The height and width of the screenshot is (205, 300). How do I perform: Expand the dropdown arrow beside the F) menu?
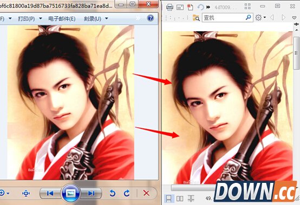(10, 18)
